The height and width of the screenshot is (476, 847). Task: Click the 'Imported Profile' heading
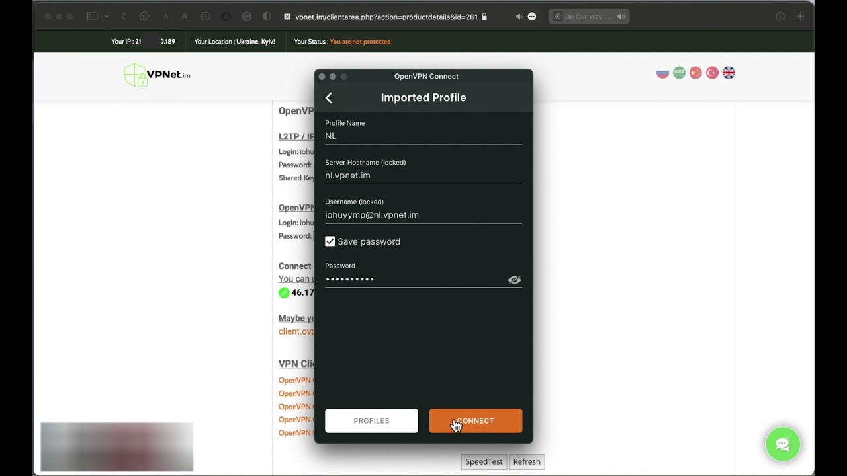point(423,98)
